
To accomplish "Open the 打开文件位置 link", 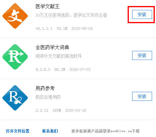I will point(18,131).
